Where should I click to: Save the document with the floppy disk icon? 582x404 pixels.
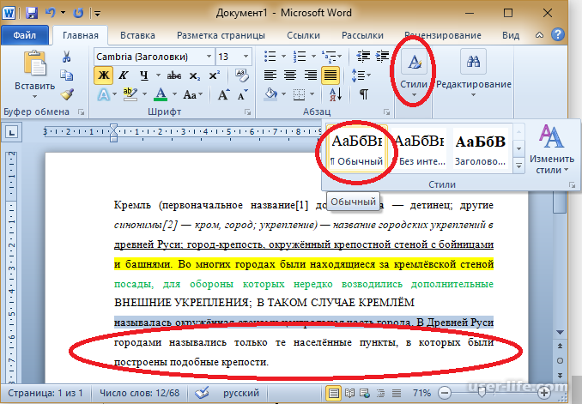(32, 14)
